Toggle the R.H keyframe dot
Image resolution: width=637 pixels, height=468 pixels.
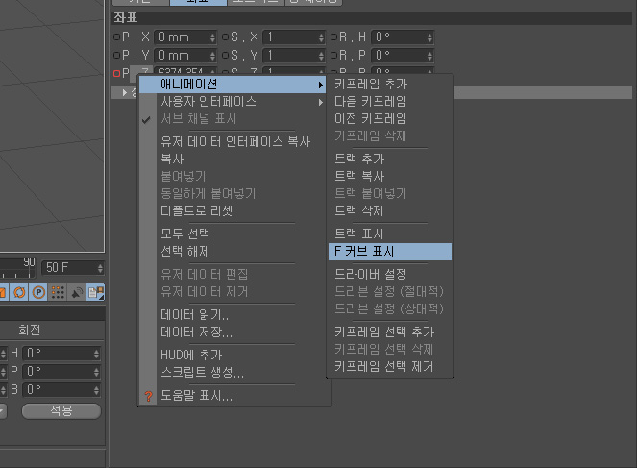point(332,37)
